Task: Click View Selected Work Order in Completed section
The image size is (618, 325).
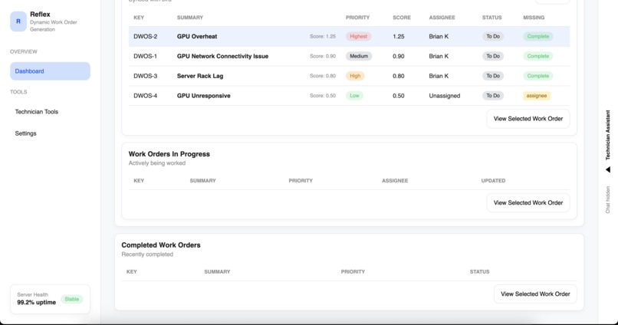Action: 535,294
